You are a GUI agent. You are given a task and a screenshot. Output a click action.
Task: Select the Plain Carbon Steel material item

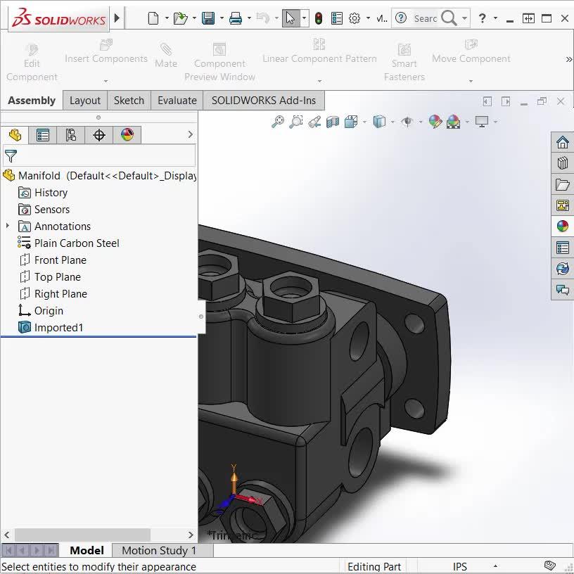pos(76,243)
